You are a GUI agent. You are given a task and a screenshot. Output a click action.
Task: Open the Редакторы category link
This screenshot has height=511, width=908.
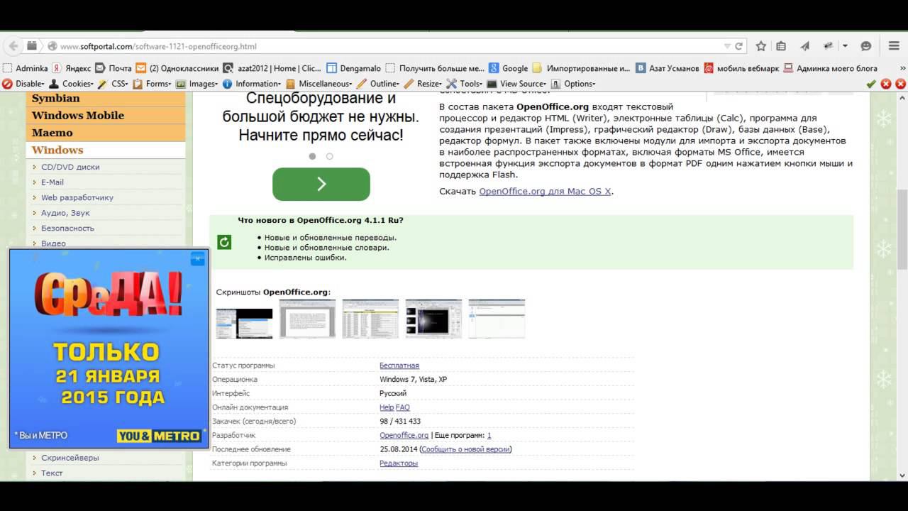click(x=399, y=463)
